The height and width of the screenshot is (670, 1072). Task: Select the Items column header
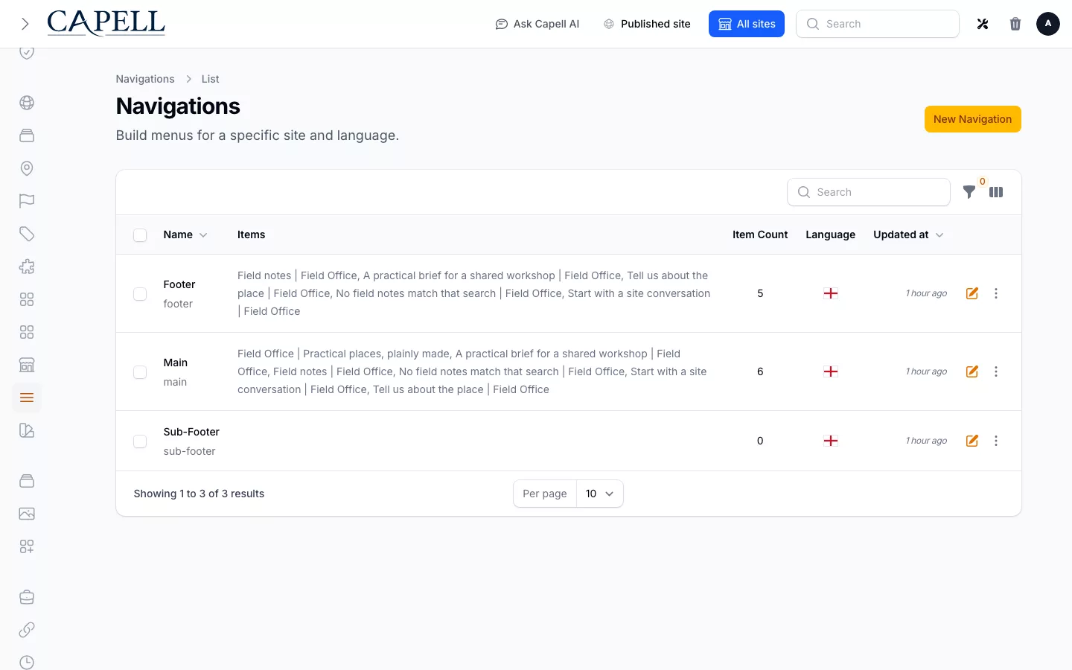point(251,234)
